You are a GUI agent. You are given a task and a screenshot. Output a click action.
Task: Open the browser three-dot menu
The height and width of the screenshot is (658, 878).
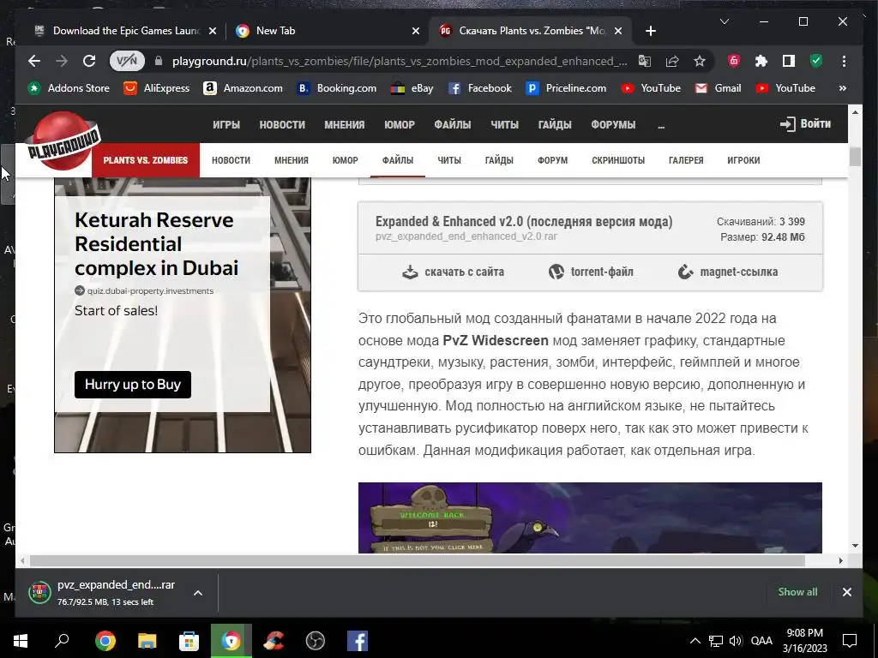pyautogui.click(x=844, y=61)
